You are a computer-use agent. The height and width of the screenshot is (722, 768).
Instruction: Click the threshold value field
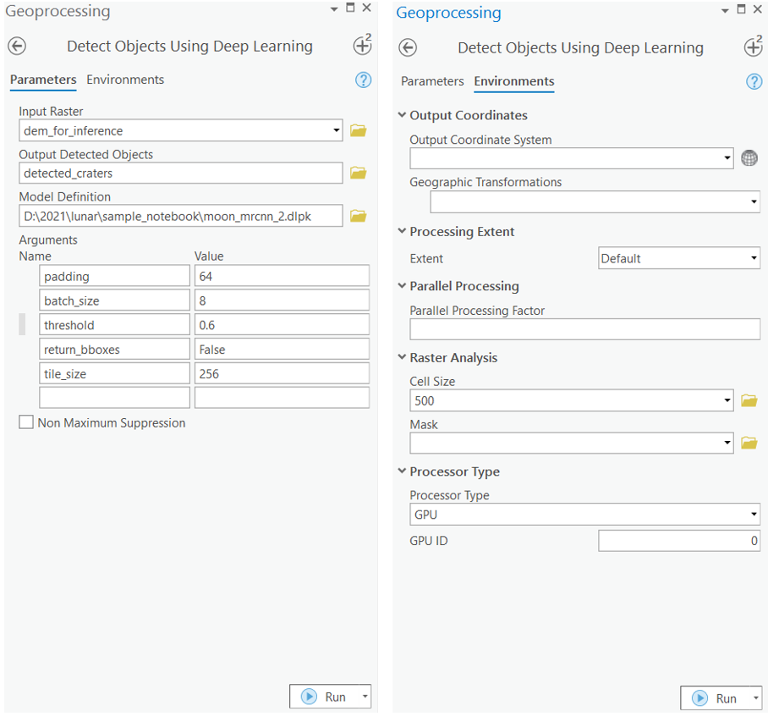(x=281, y=325)
